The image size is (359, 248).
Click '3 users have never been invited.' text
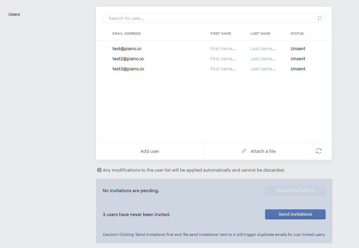[136, 215]
